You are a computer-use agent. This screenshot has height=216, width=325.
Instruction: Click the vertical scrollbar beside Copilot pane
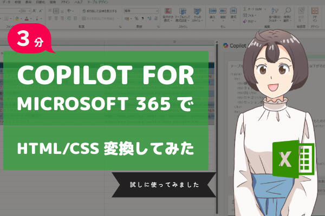tap(217, 128)
